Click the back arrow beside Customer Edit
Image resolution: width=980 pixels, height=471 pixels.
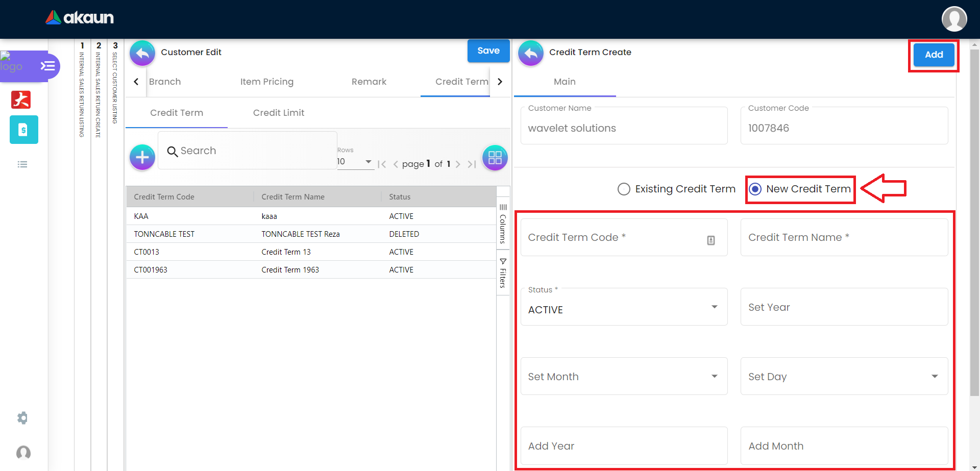pos(142,53)
